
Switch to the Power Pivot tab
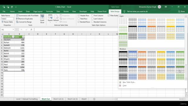pos(102,11)
